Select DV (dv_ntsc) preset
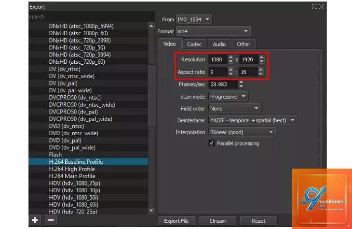 (x=88, y=69)
